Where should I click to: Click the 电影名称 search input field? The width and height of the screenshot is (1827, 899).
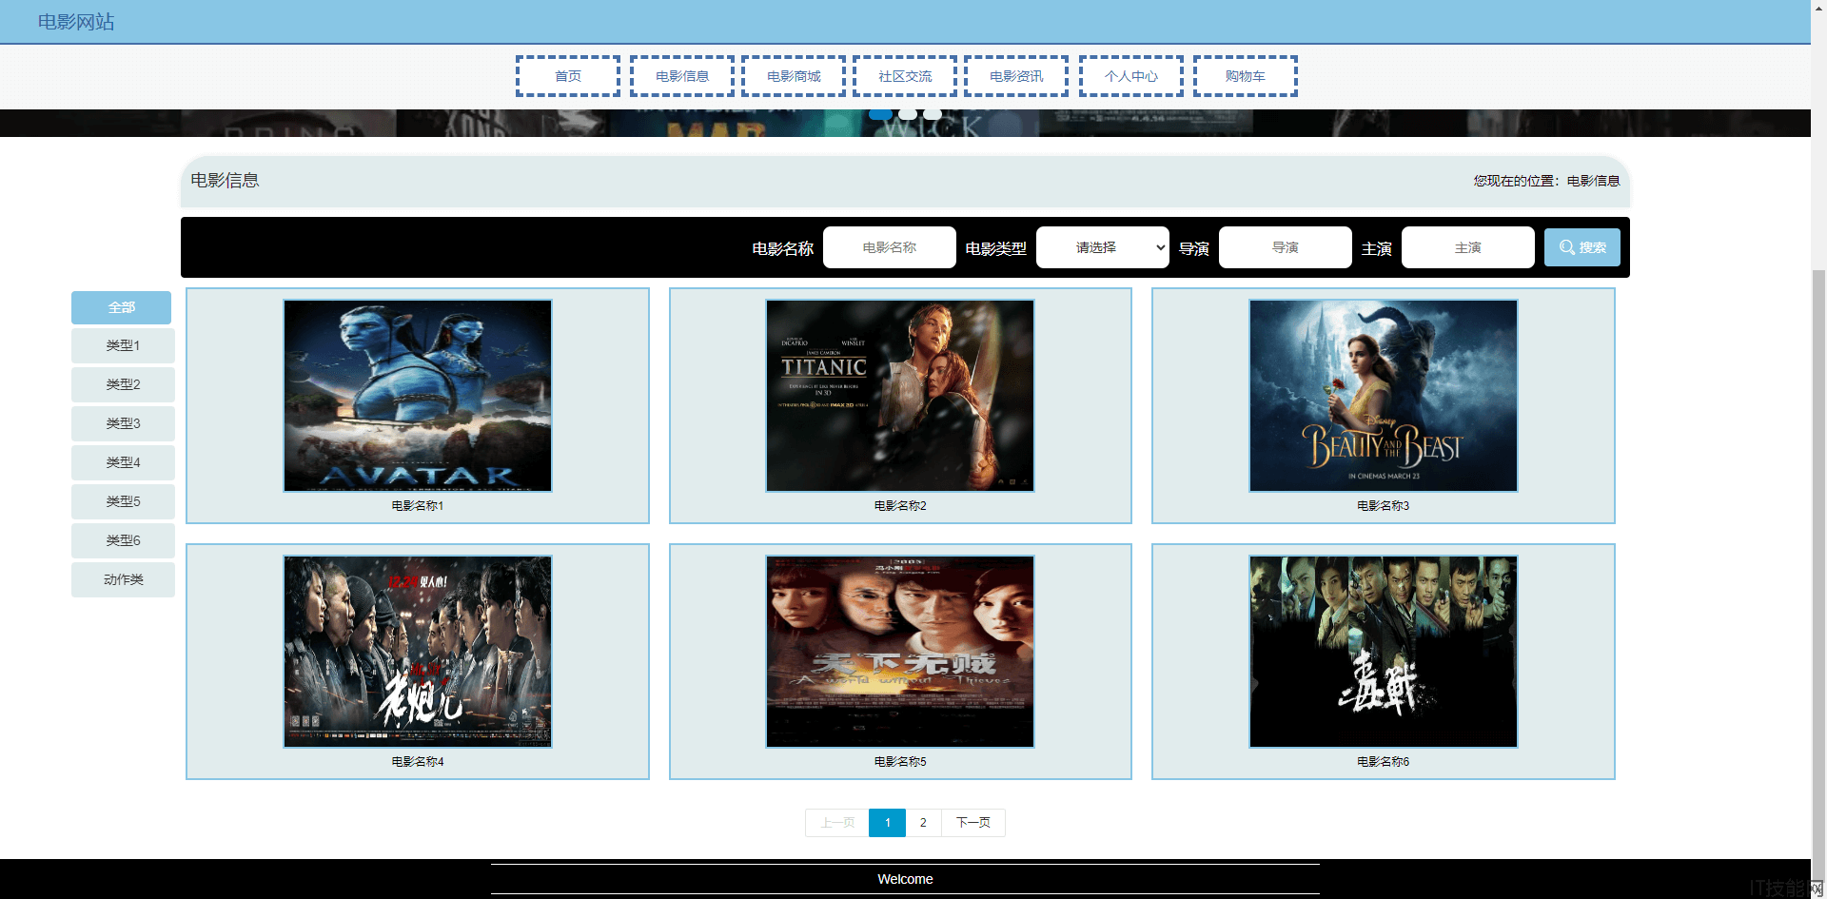pos(890,247)
